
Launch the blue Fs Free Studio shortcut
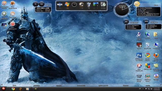(139, 57)
